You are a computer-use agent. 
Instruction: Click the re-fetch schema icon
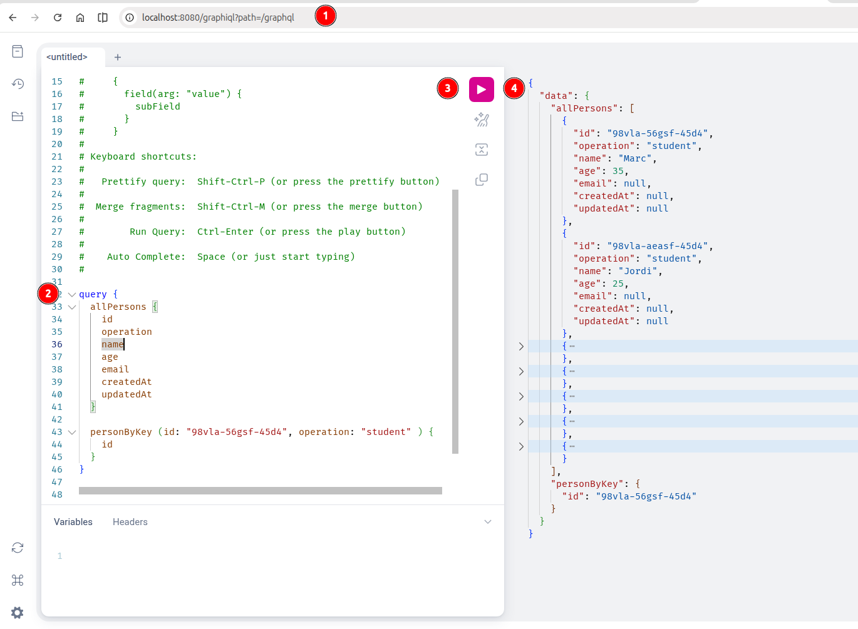18,548
